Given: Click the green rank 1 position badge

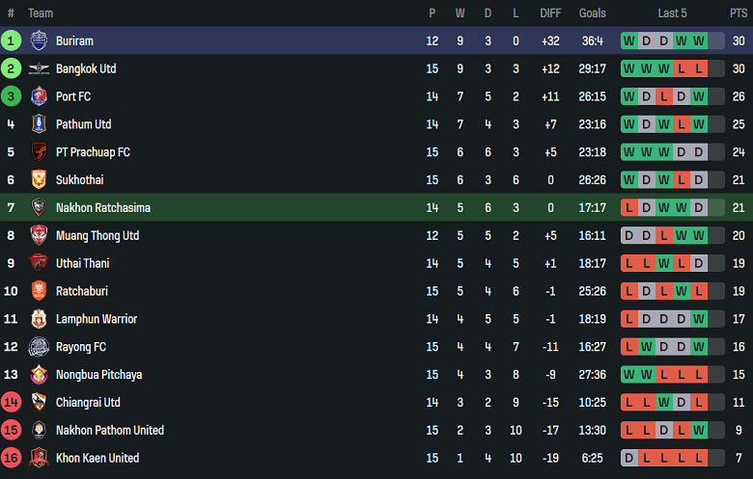Looking at the screenshot, I should click(11, 40).
